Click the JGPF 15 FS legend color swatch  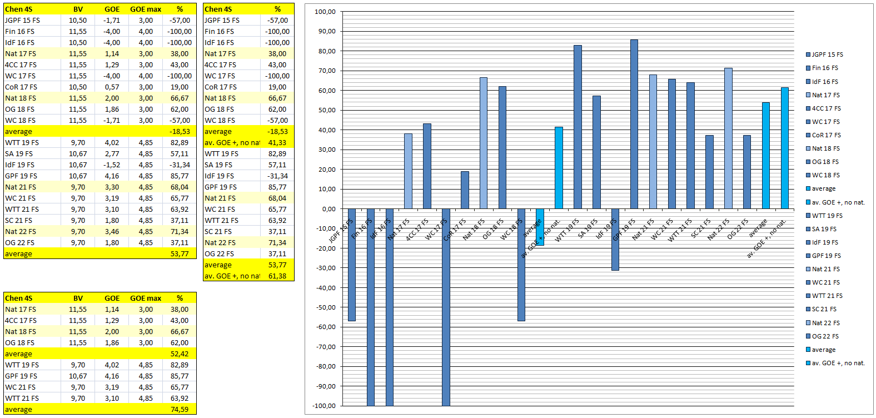808,54
